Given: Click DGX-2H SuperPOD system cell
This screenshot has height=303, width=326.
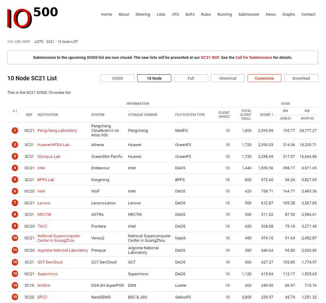Looking at the screenshot, I should coord(108,285).
